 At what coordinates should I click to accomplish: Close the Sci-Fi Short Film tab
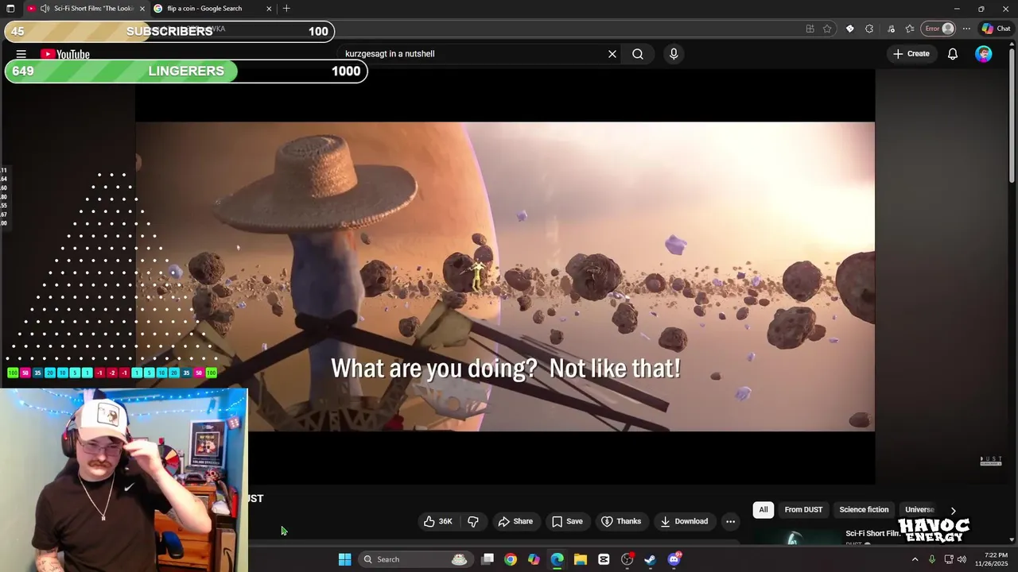[x=142, y=9]
